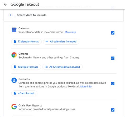Open All calendars included selection

61,41
